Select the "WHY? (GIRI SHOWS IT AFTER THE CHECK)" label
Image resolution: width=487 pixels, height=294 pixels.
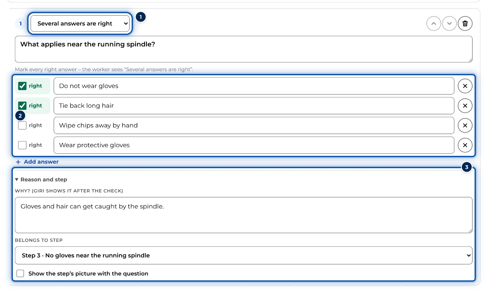(69, 191)
